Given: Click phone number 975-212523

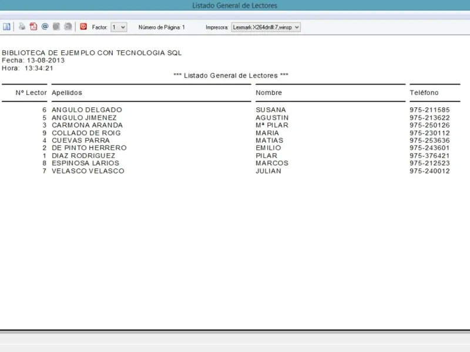Looking at the screenshot, I should pos(430,163).
